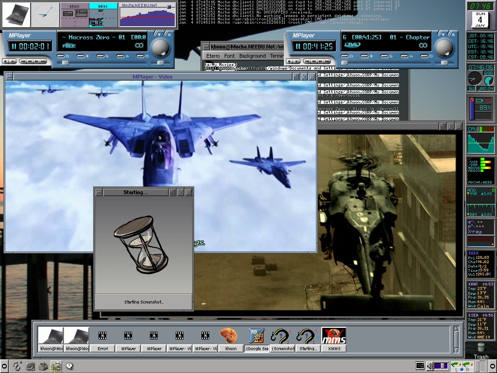The height and width of the screenshot is (373, 497).
Task: Skip to previous chapter in DVD MPlayer
Action: (306, 61)
